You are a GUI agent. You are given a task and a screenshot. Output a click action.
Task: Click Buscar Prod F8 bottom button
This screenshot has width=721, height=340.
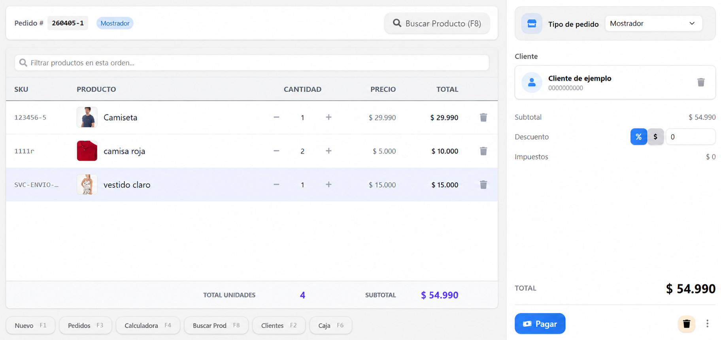[216, 325]
